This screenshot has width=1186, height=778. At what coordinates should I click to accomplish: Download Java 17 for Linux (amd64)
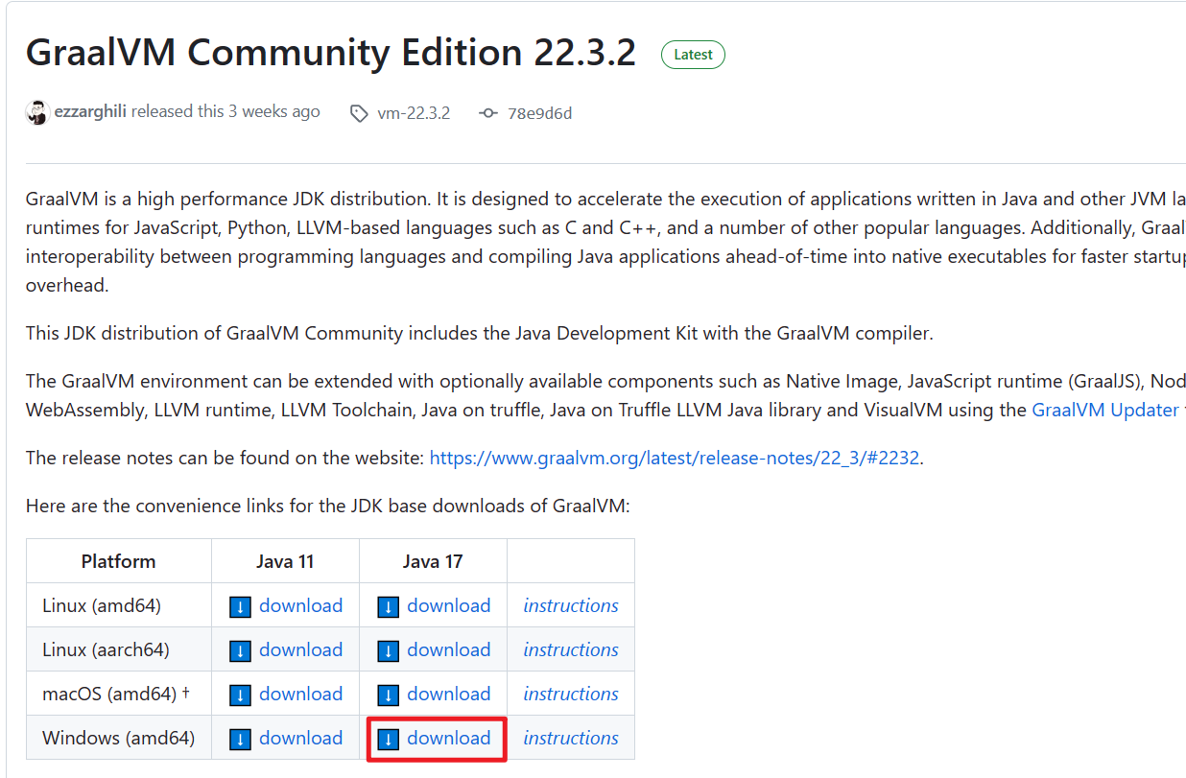[448, 605]
